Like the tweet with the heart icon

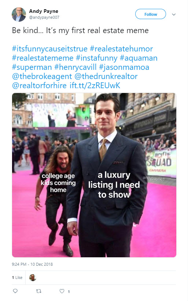[62, 291]
